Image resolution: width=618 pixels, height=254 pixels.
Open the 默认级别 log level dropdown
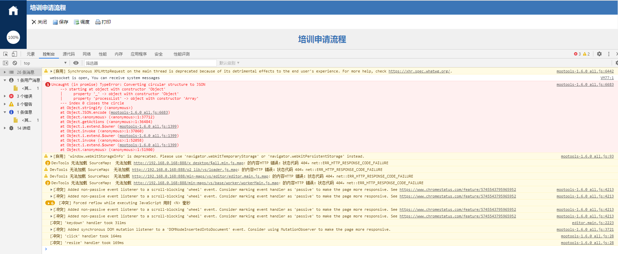click(x=229, y=63)
